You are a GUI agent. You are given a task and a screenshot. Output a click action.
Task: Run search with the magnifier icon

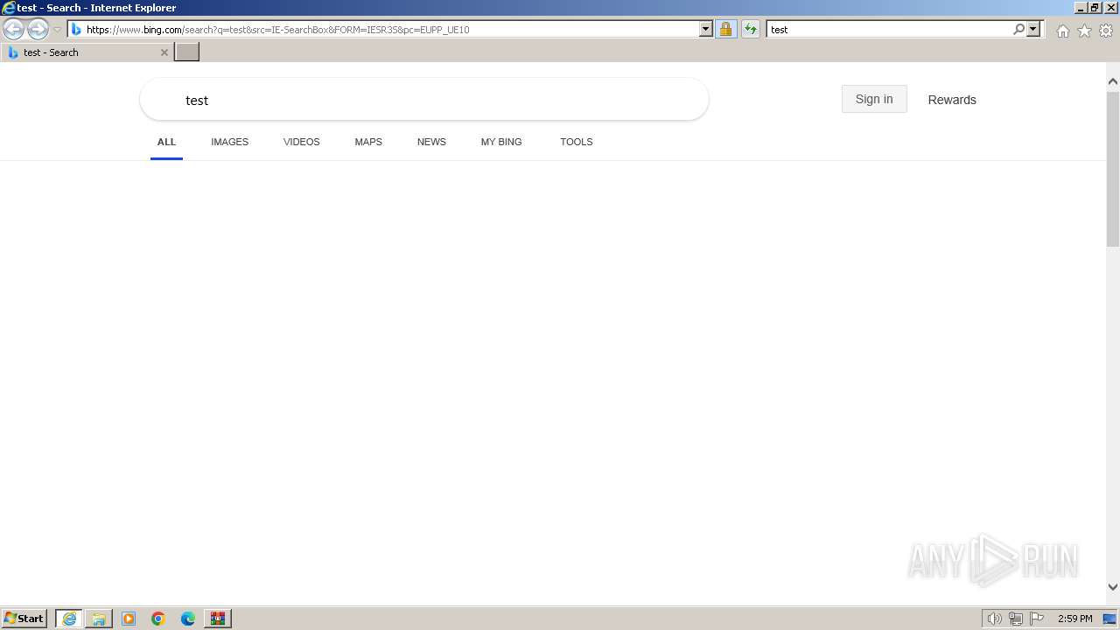pyautogui.click(x=1018, y=30)
